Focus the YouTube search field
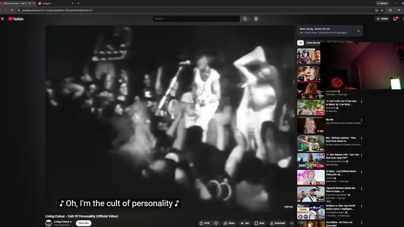 (196, 19)
